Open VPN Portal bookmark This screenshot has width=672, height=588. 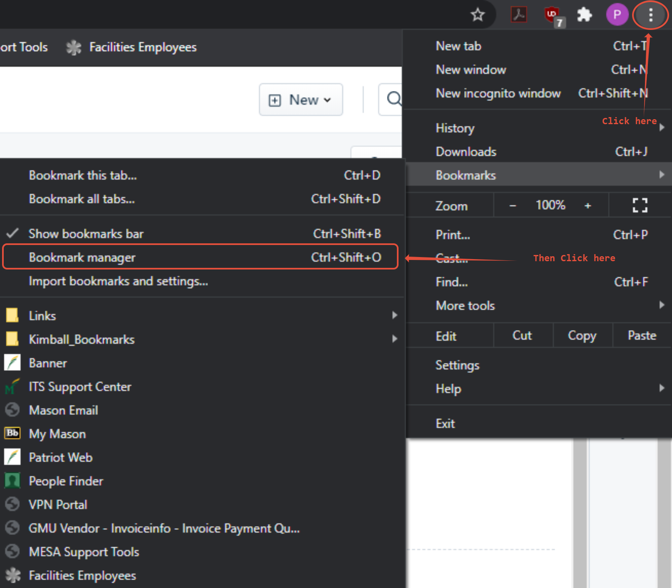point(202,505)
